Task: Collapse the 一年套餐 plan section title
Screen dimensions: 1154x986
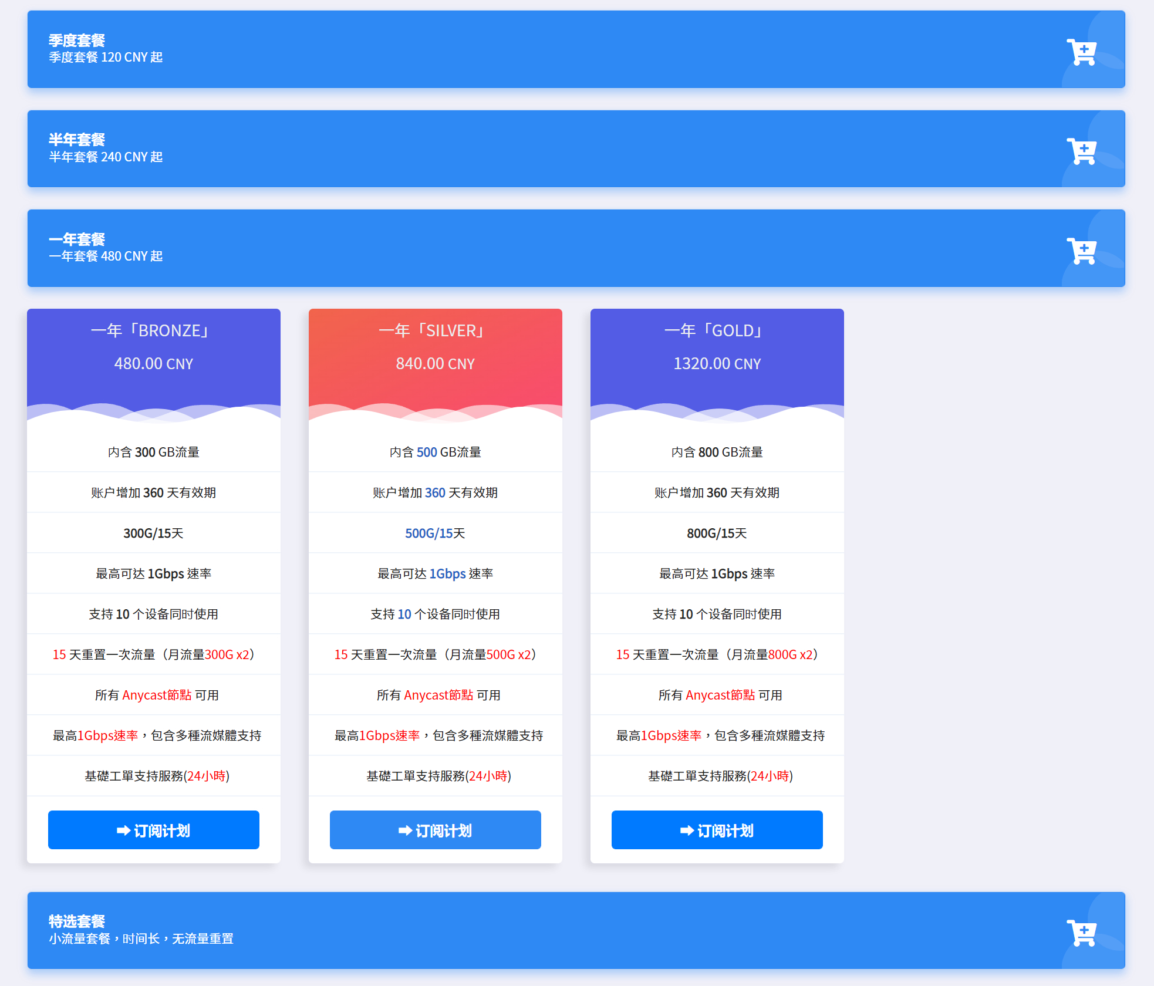Action: pos(77,239)
